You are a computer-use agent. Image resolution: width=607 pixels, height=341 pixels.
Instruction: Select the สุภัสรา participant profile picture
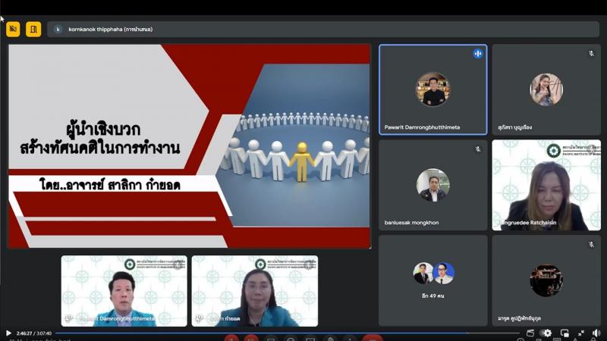[546, 89]
